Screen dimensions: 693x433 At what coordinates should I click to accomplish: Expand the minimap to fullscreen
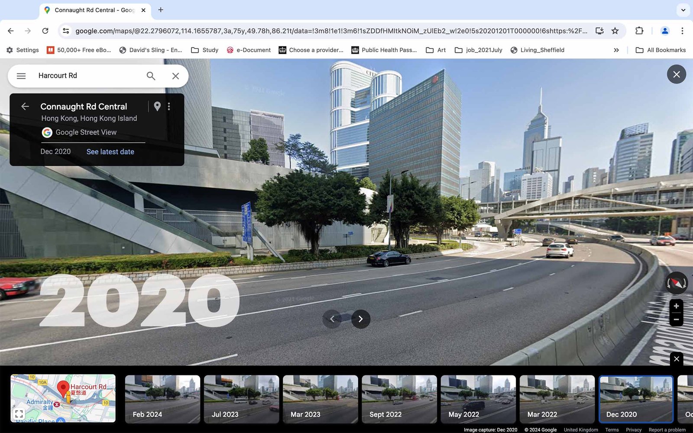click(x=19, y=414)
